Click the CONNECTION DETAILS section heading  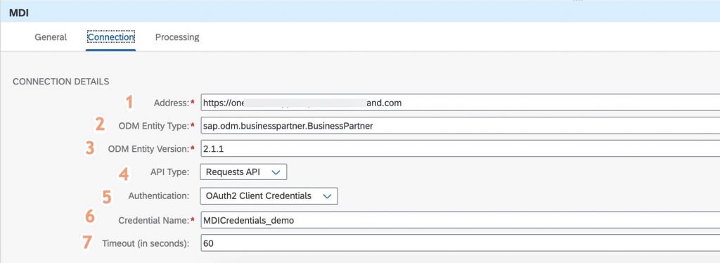pyautogui.click(x=60, y=82)
